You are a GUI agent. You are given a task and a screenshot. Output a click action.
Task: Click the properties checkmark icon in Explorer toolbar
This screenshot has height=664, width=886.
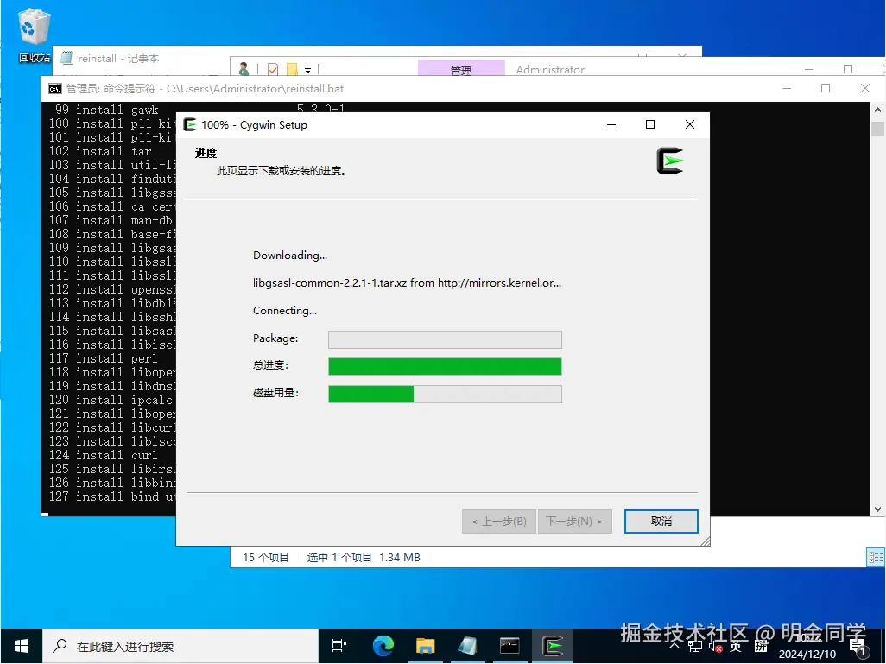pos(272,69)
